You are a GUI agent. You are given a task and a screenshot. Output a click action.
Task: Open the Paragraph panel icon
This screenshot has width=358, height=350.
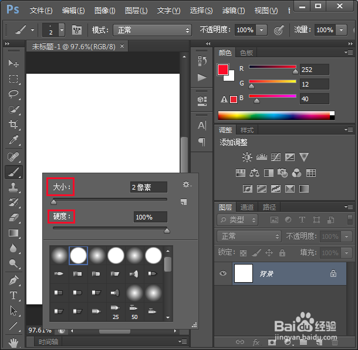(x=202, y=142)
